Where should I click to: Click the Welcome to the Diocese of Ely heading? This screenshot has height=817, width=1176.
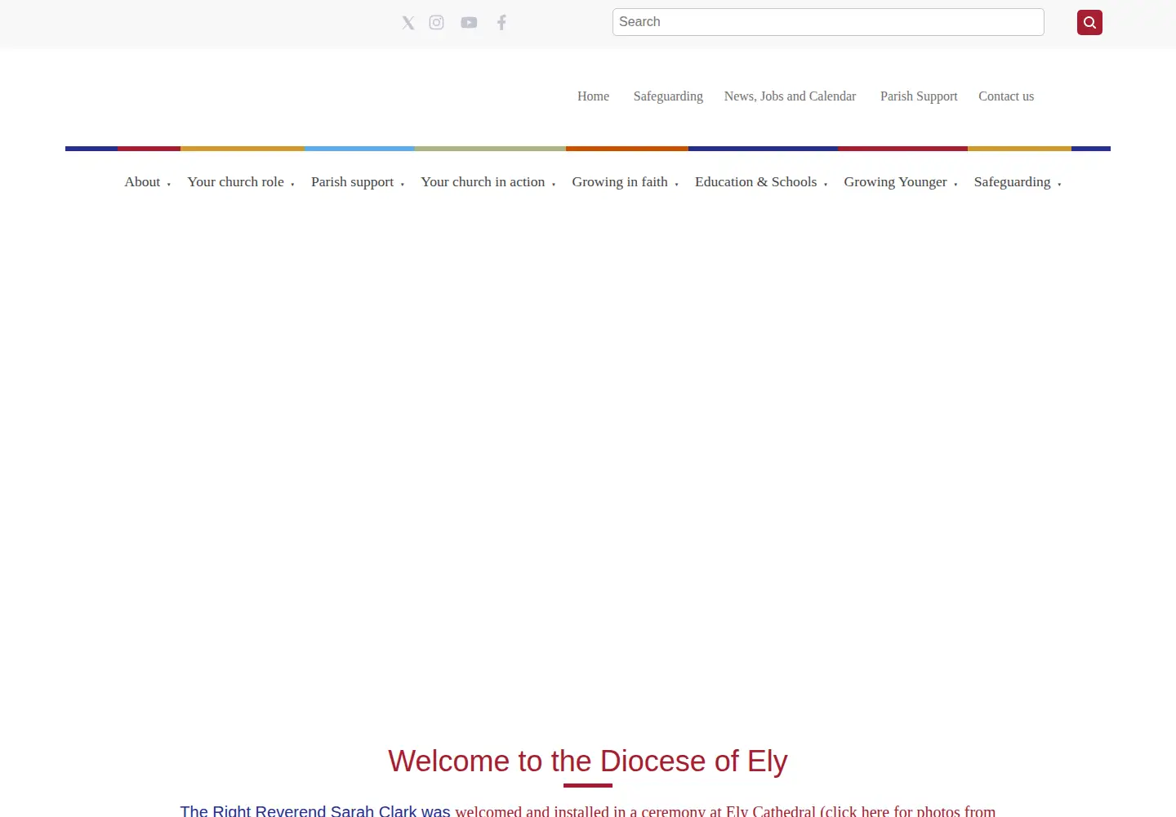pyautogui.click(x=588, y=761)
